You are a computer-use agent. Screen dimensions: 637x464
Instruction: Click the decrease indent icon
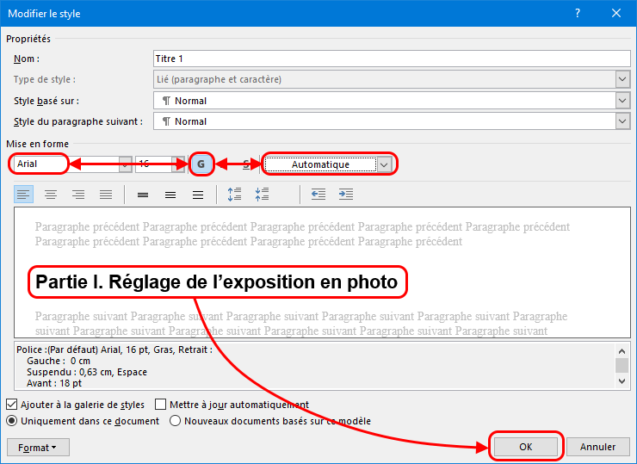(x=318, y=195)
